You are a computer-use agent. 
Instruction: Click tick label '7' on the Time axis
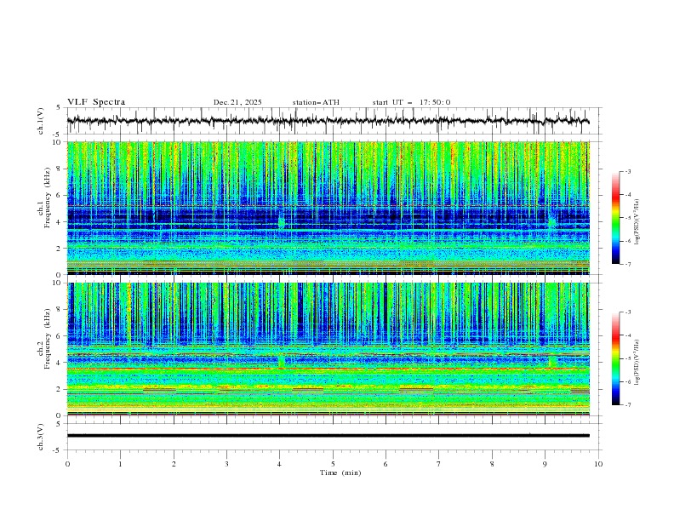(x=439, y=464)
